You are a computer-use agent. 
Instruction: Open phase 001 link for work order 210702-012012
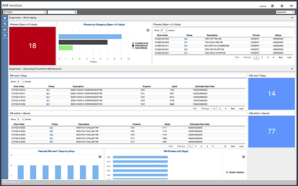(48, 90)
